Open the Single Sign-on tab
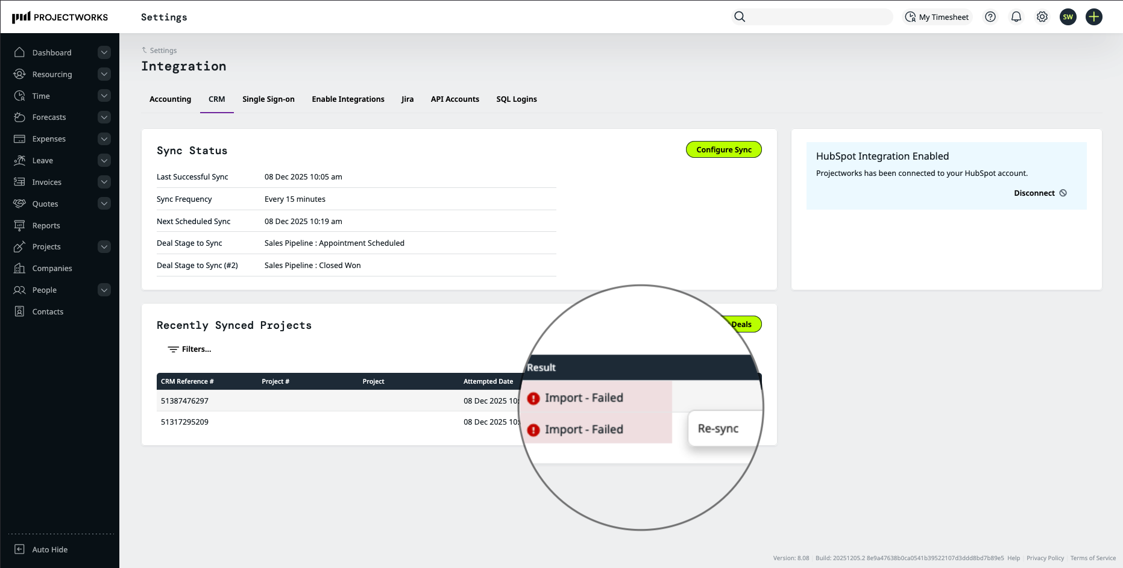This screenshot has height=568, width=1123. (268, 99)
